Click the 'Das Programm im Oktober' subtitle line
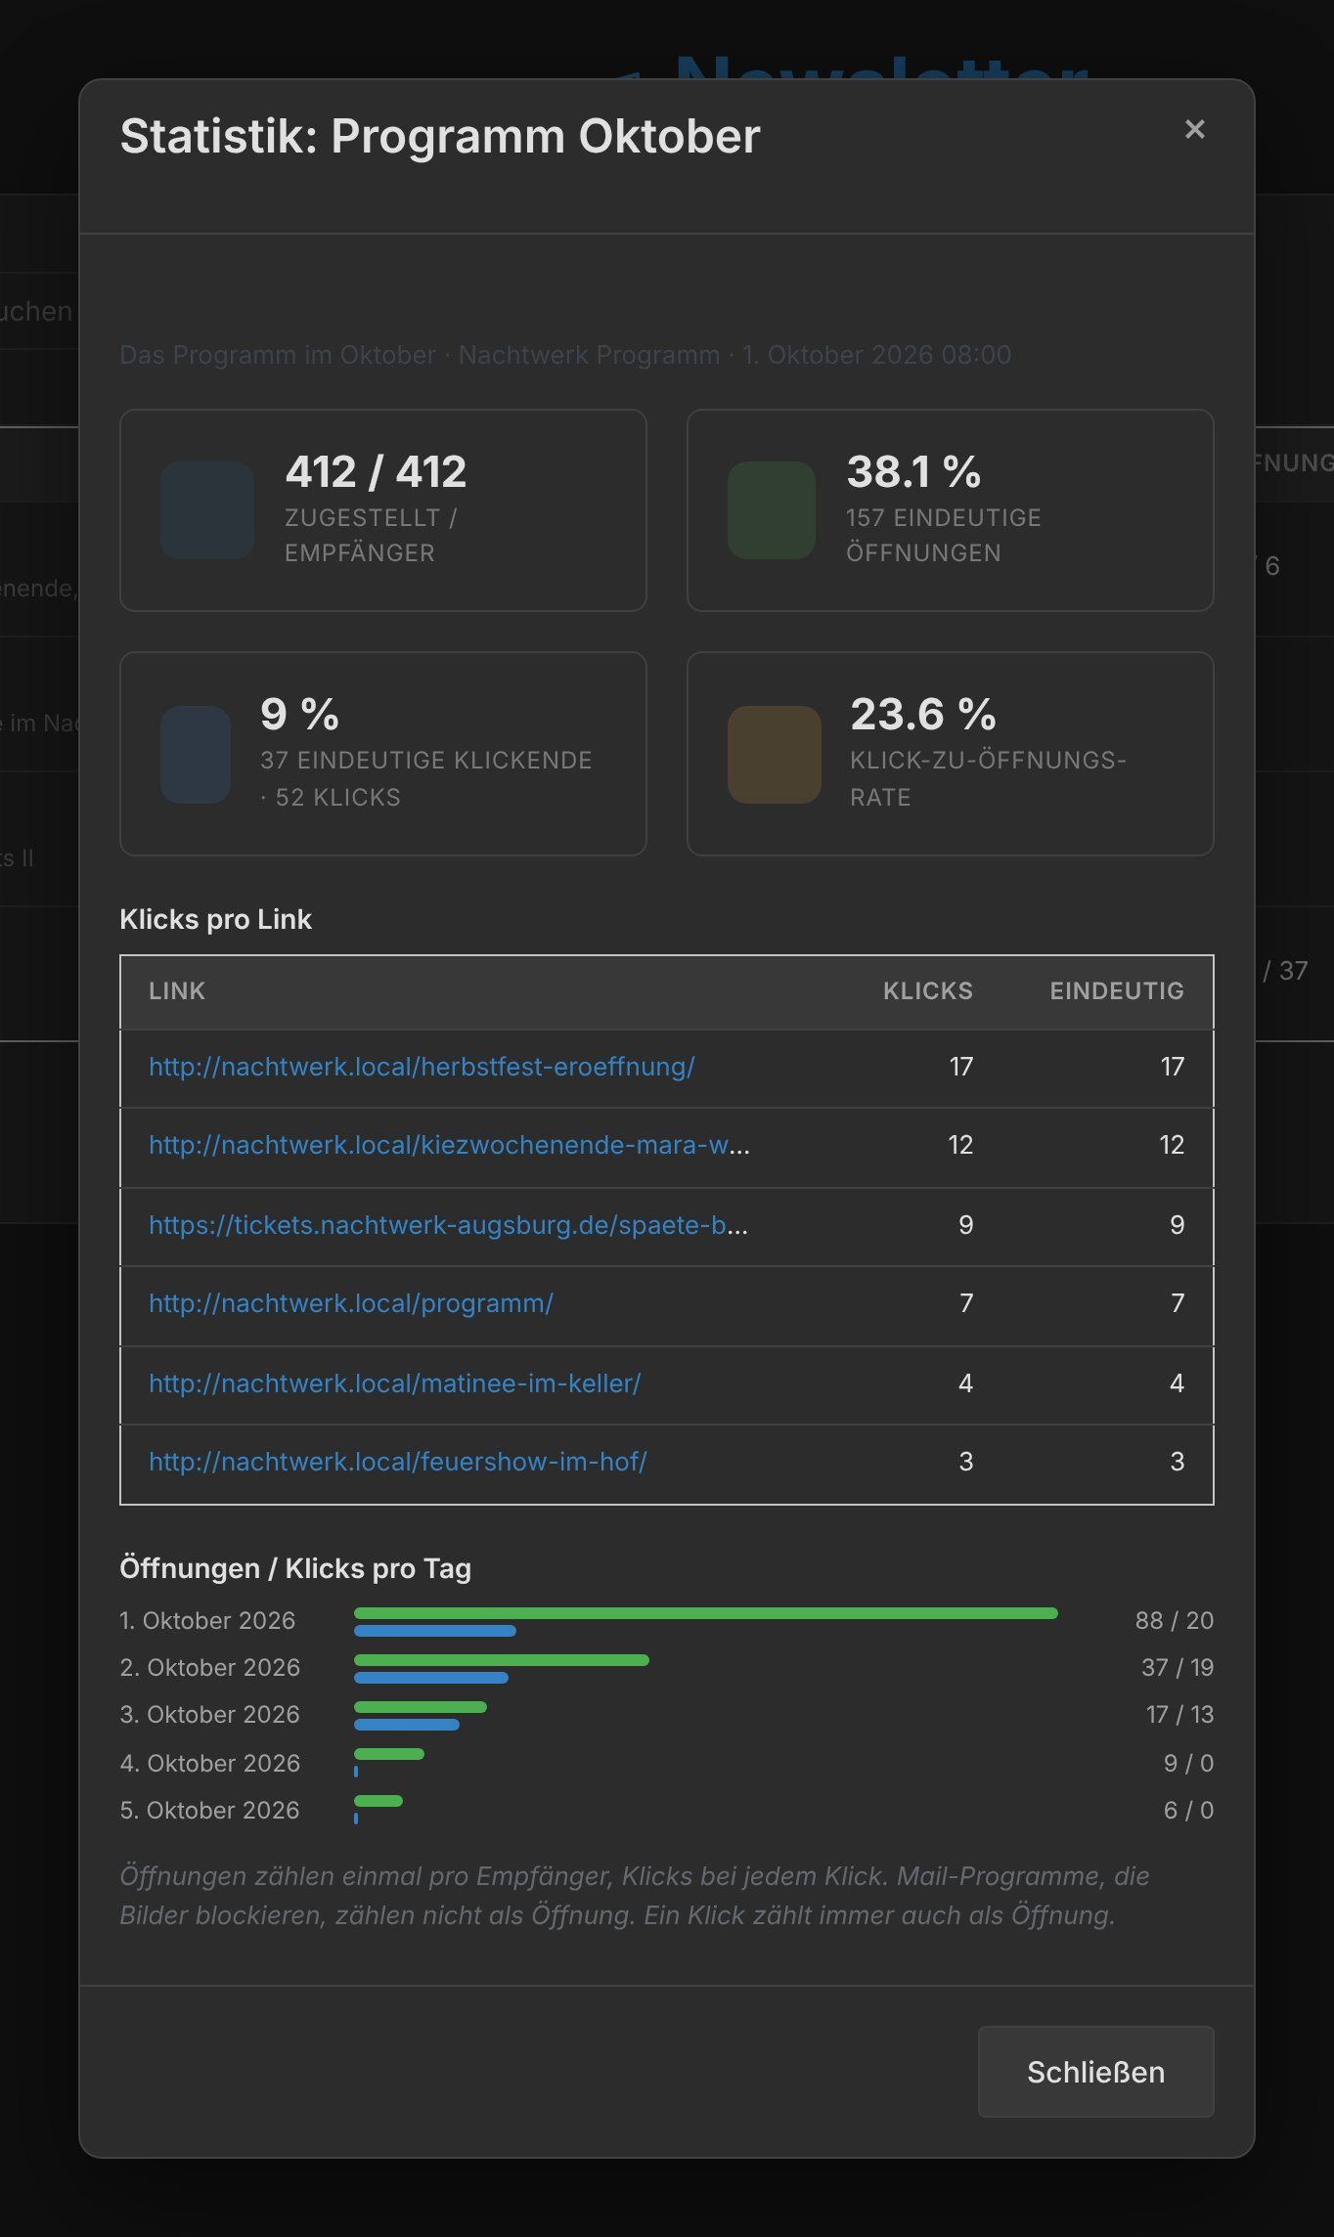Screen dimensions: 1334x2237 point(565,355)
